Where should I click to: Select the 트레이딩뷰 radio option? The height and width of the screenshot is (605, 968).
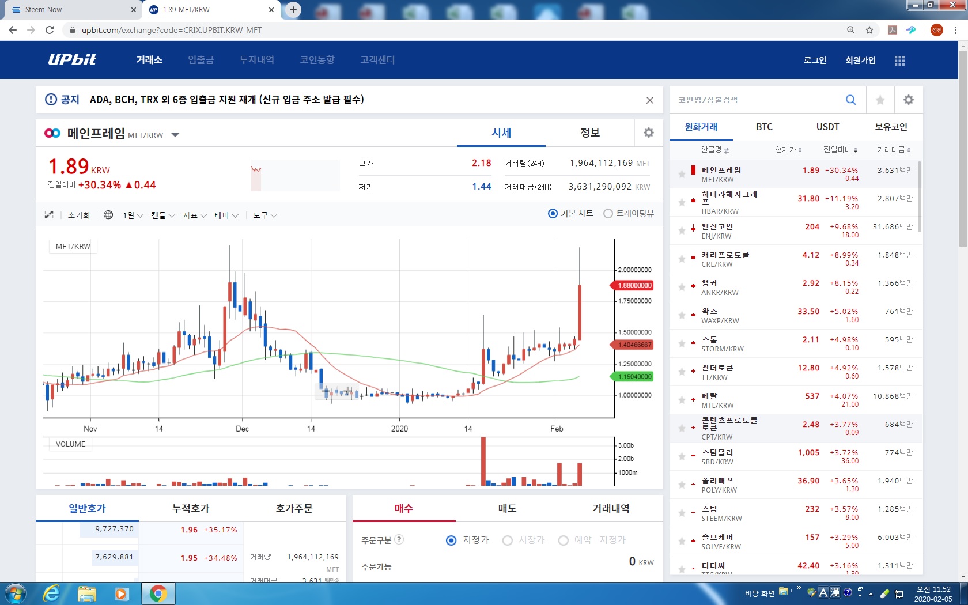point(608,214)
